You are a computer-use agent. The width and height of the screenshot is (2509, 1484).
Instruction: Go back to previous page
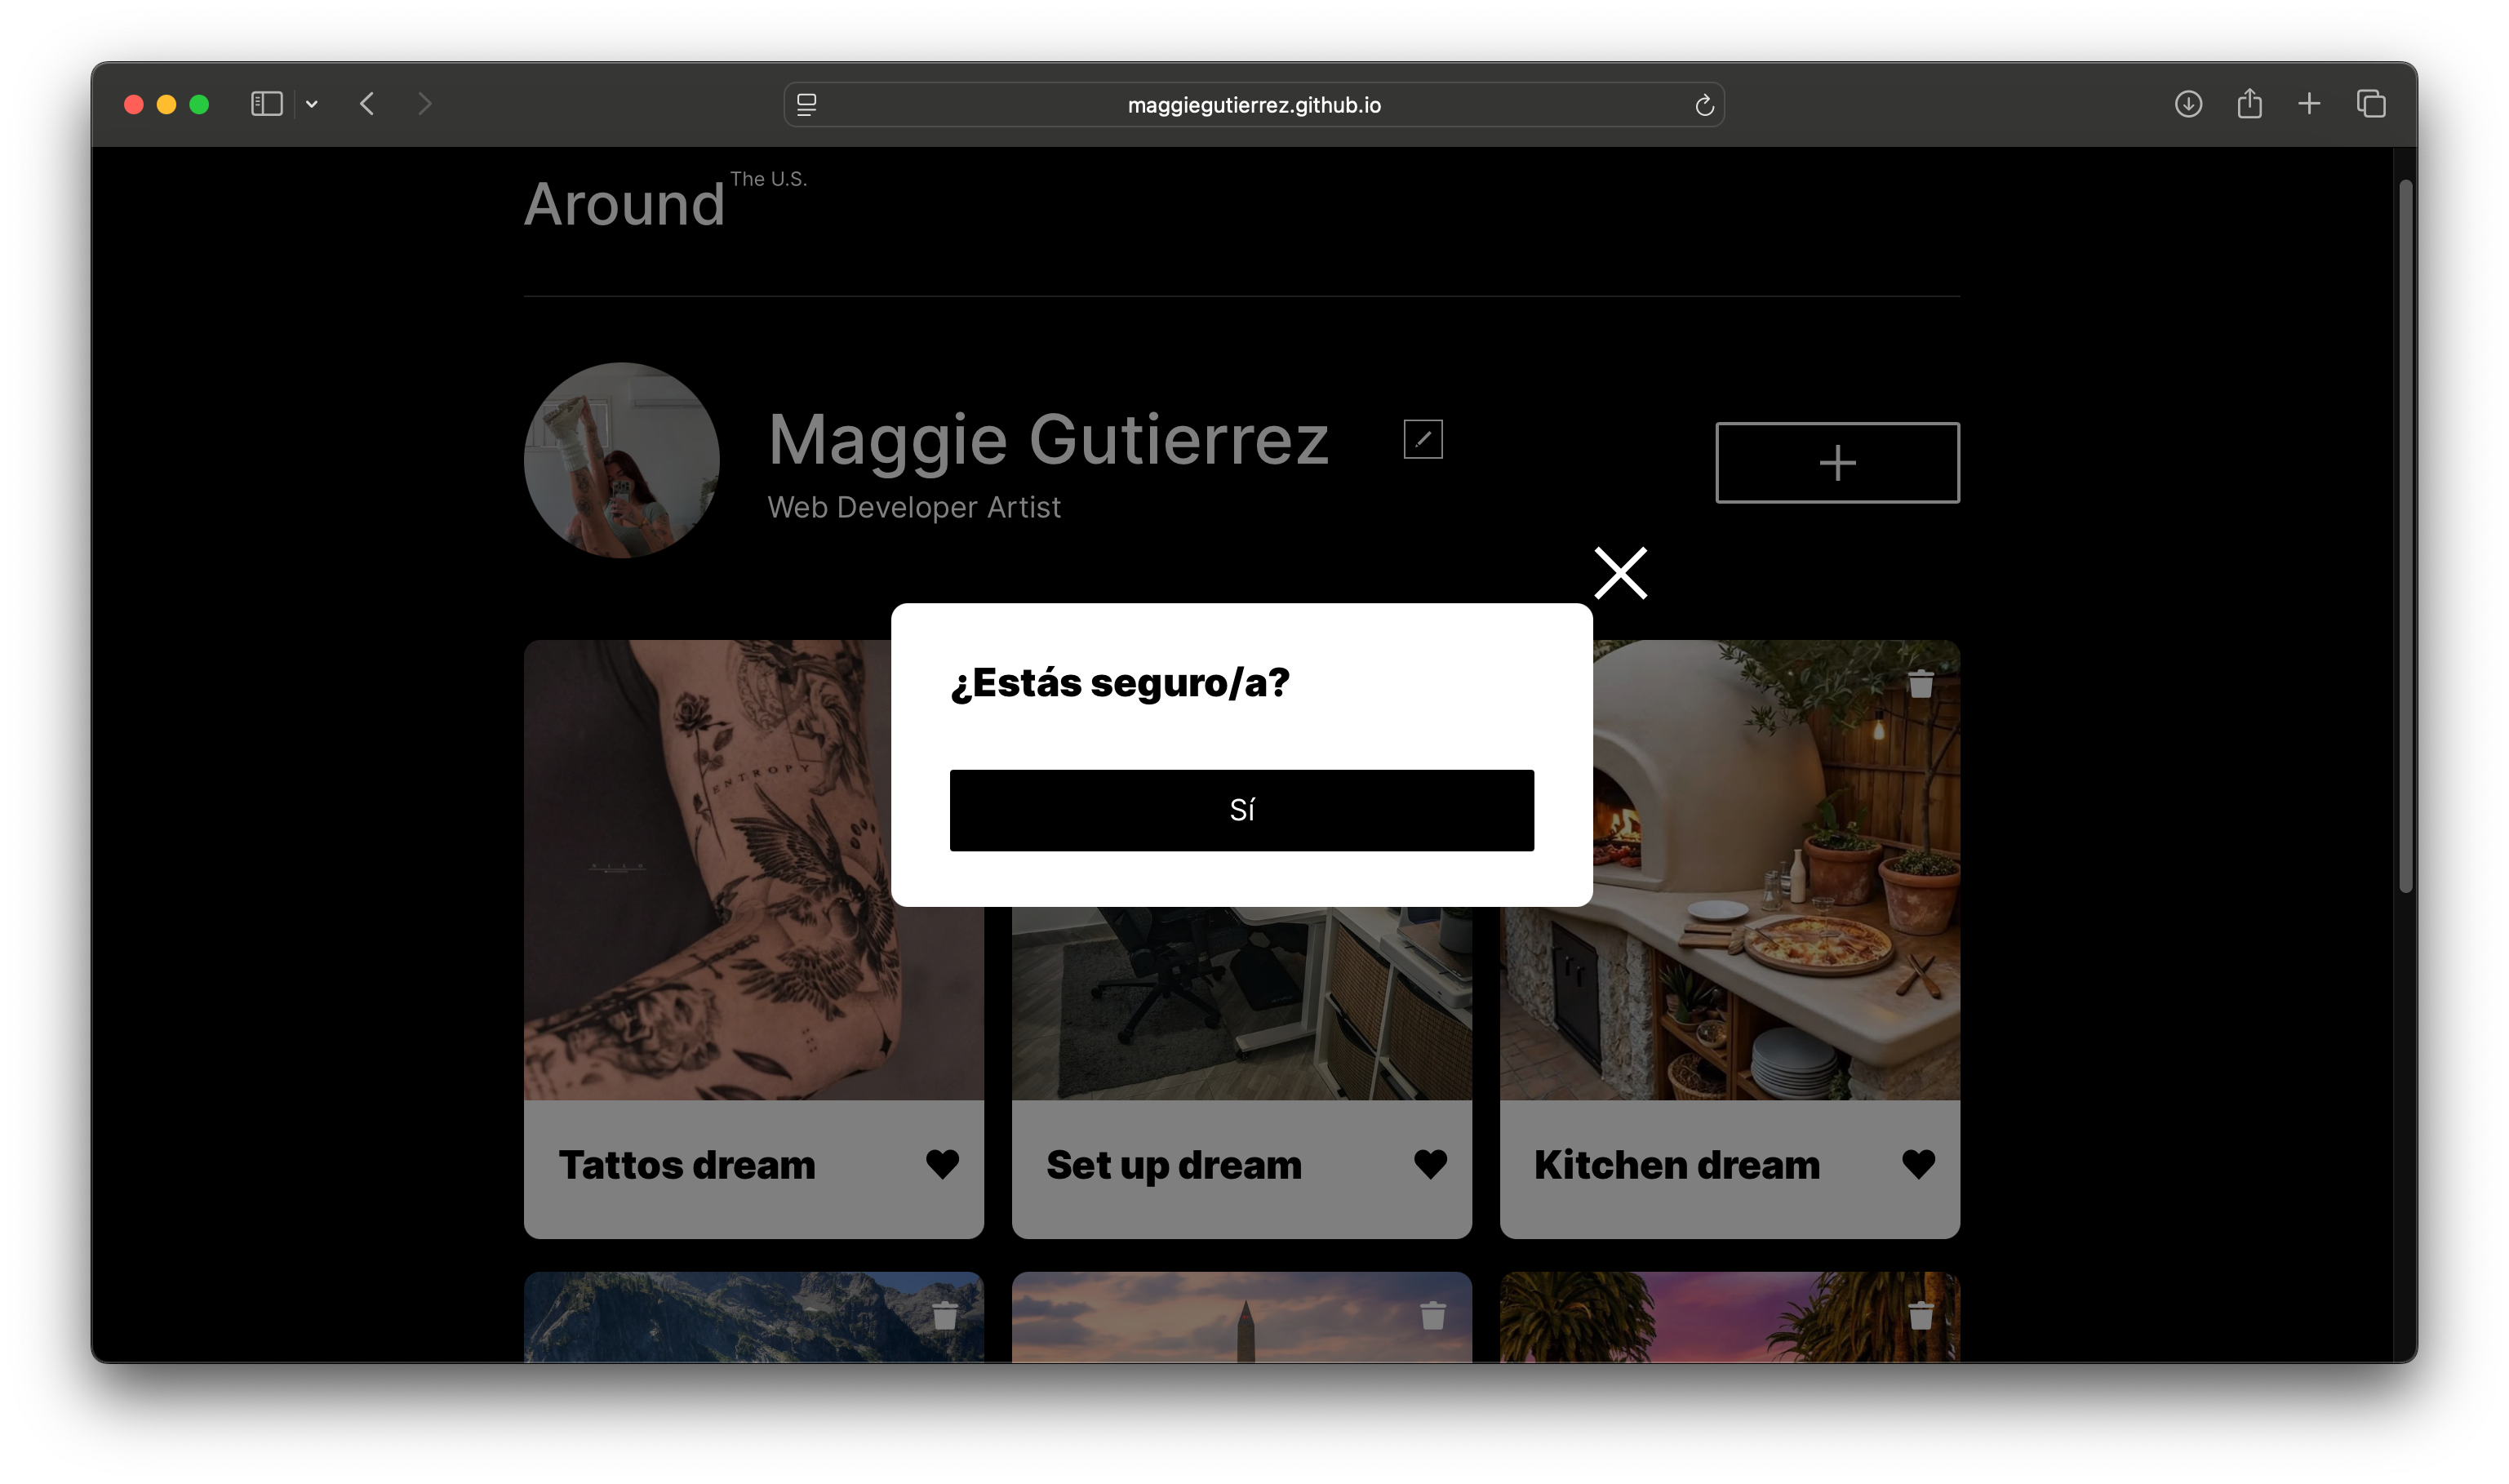coord(366,104)
